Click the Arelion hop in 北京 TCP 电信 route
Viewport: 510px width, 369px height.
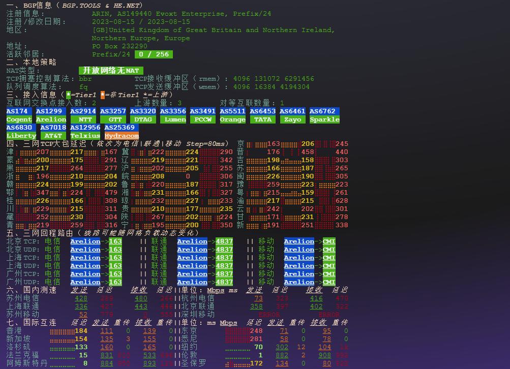85,241
